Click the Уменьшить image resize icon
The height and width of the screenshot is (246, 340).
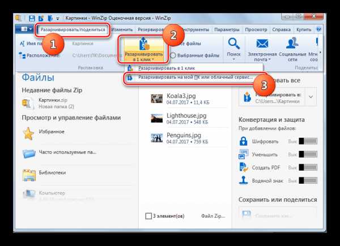tap(243, 154)
